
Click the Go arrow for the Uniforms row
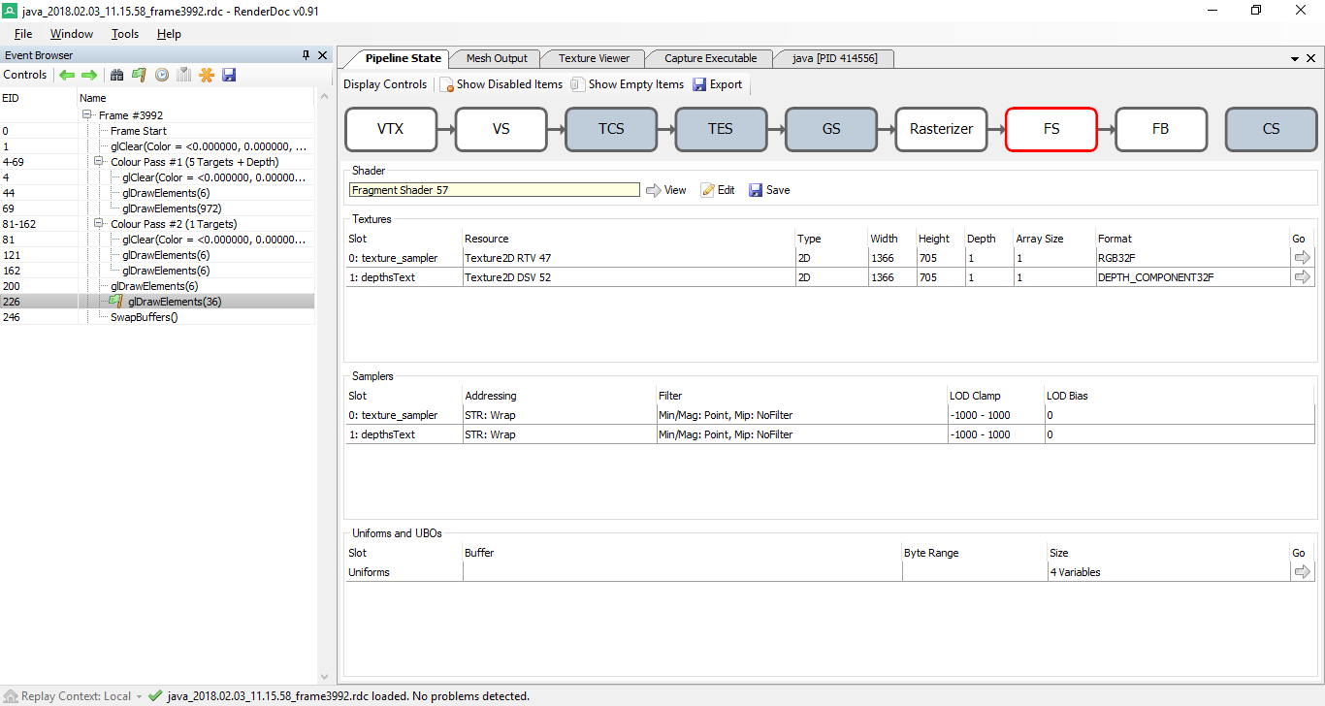coord(1302,572)
